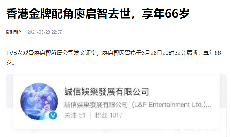The width and height of the screenshot is (231, 137).
Task: Open the bold 誠信娛樂發展有限公司 profile name
Action: 106,92
